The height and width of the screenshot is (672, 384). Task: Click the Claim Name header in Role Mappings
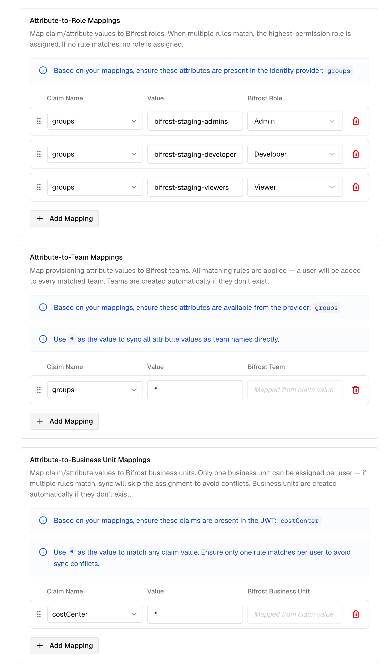(65, 99)
